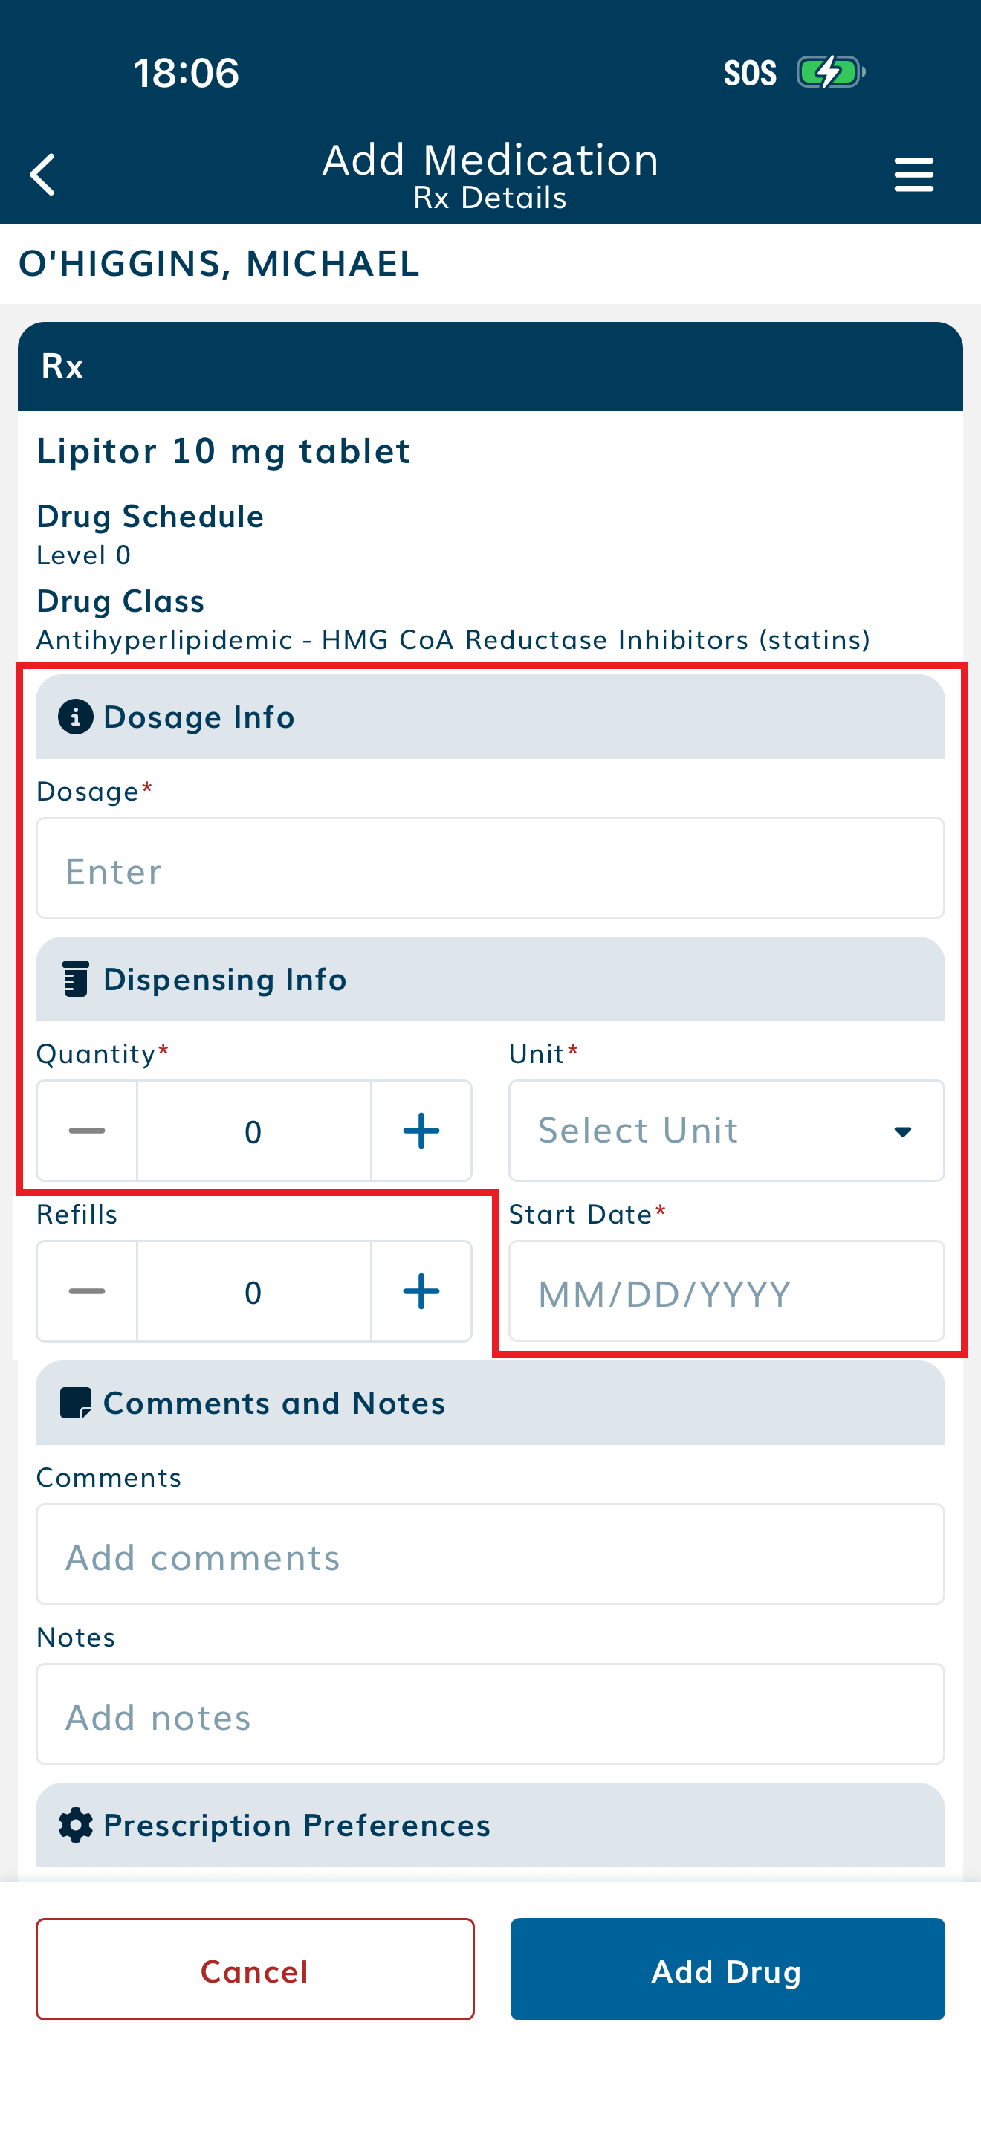Viewport: 981px width, 2132px height.
Task: Tap the Prescription Preferences gear icon
Action: (x=75, y=1825)
